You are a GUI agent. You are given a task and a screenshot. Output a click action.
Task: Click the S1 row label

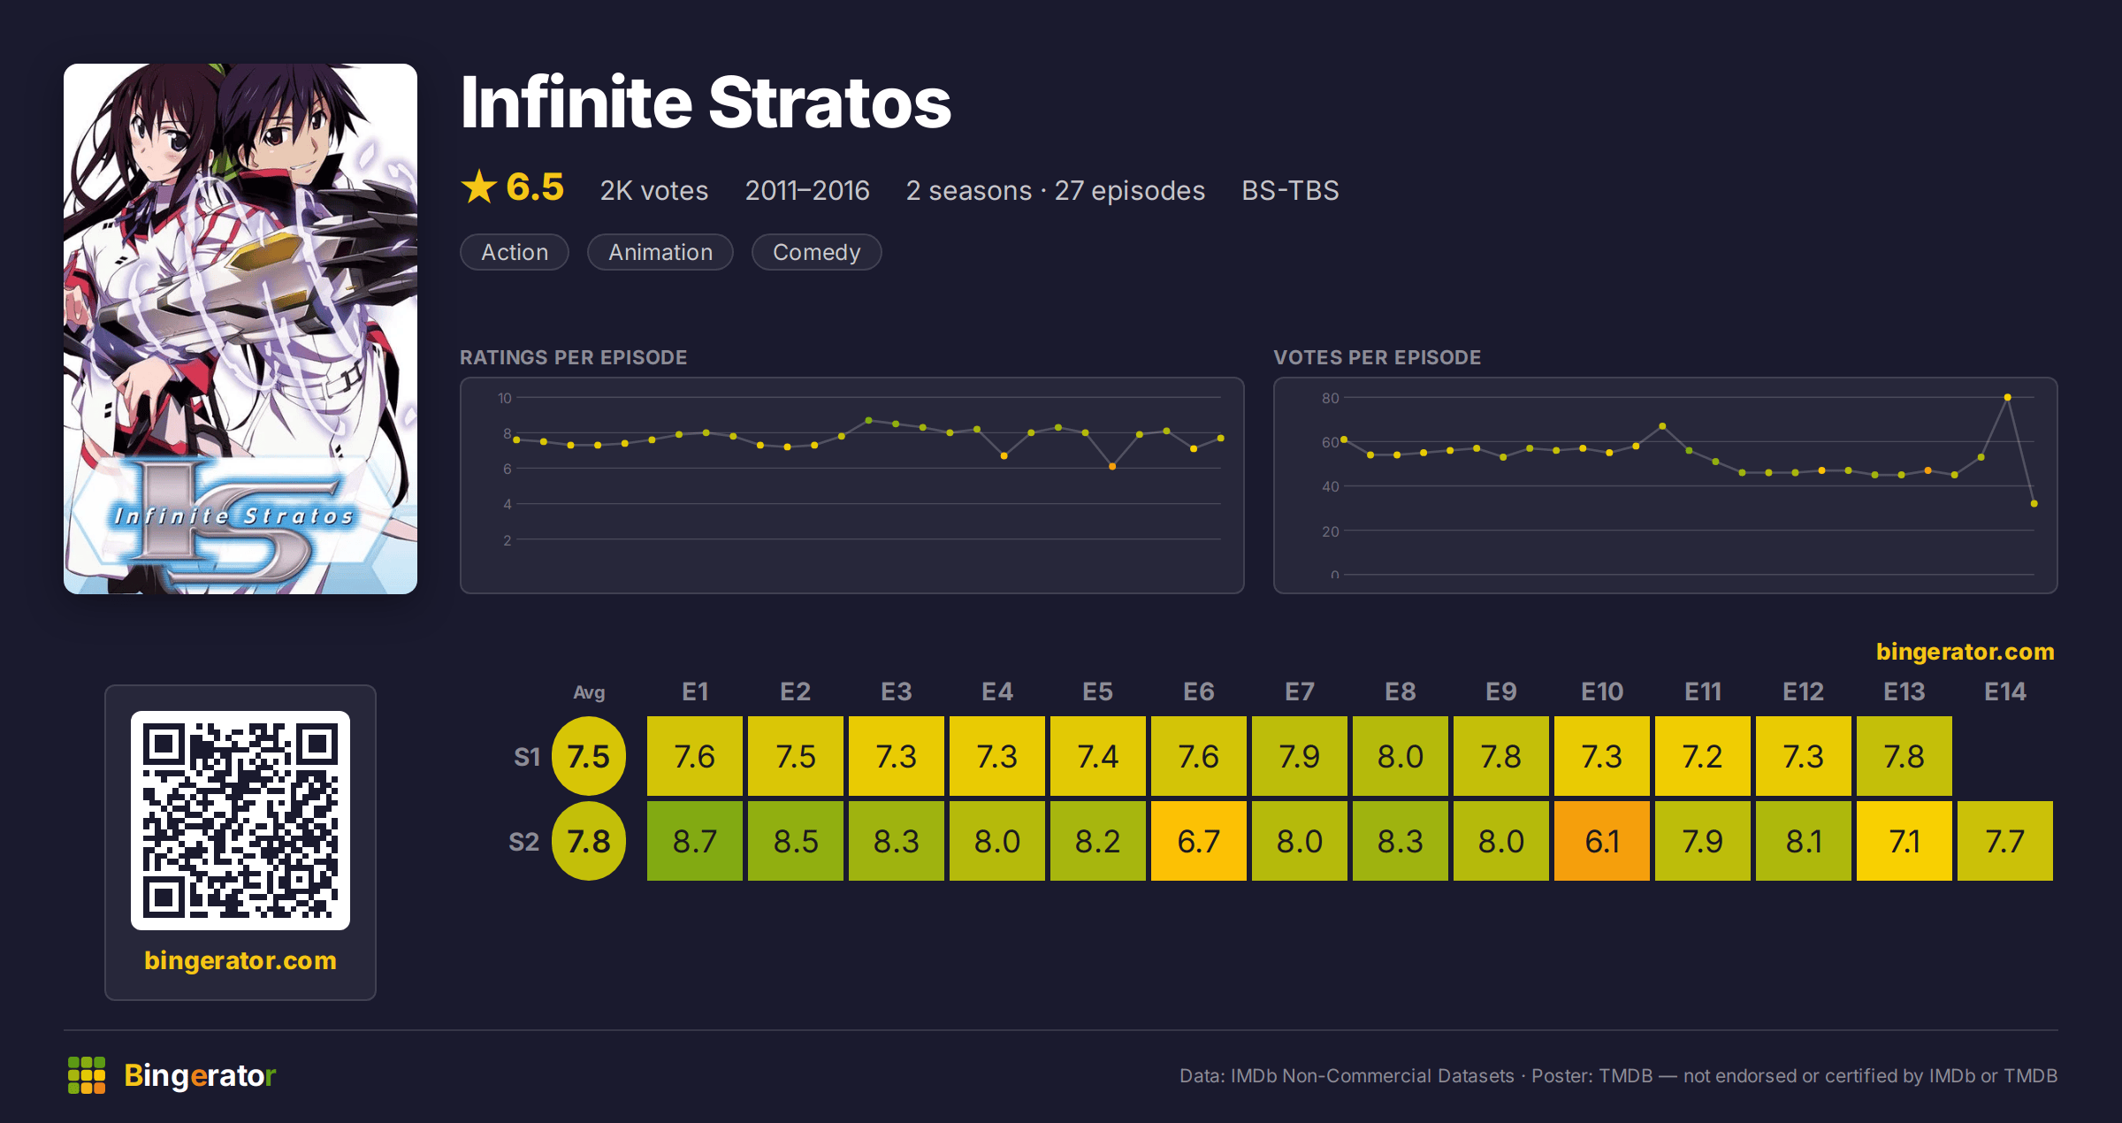click(527, 757)
